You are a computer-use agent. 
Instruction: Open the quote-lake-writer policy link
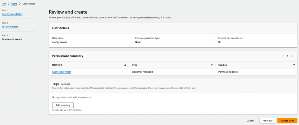coord(62,72)
